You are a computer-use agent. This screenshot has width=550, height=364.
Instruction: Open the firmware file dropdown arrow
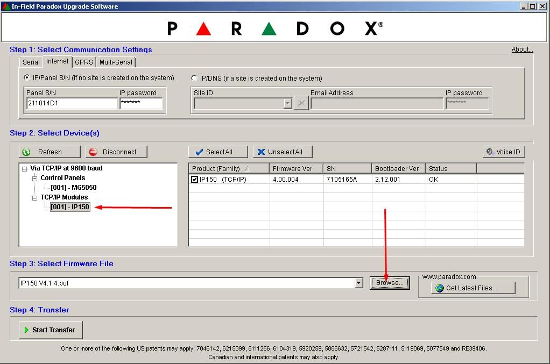pos(358,283)
